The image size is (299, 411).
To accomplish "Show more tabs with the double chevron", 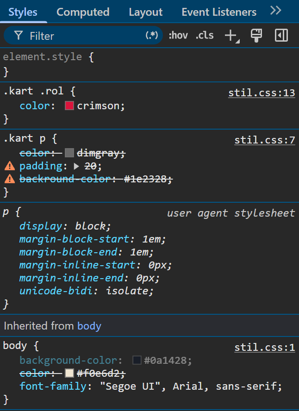I will point(276,11).
